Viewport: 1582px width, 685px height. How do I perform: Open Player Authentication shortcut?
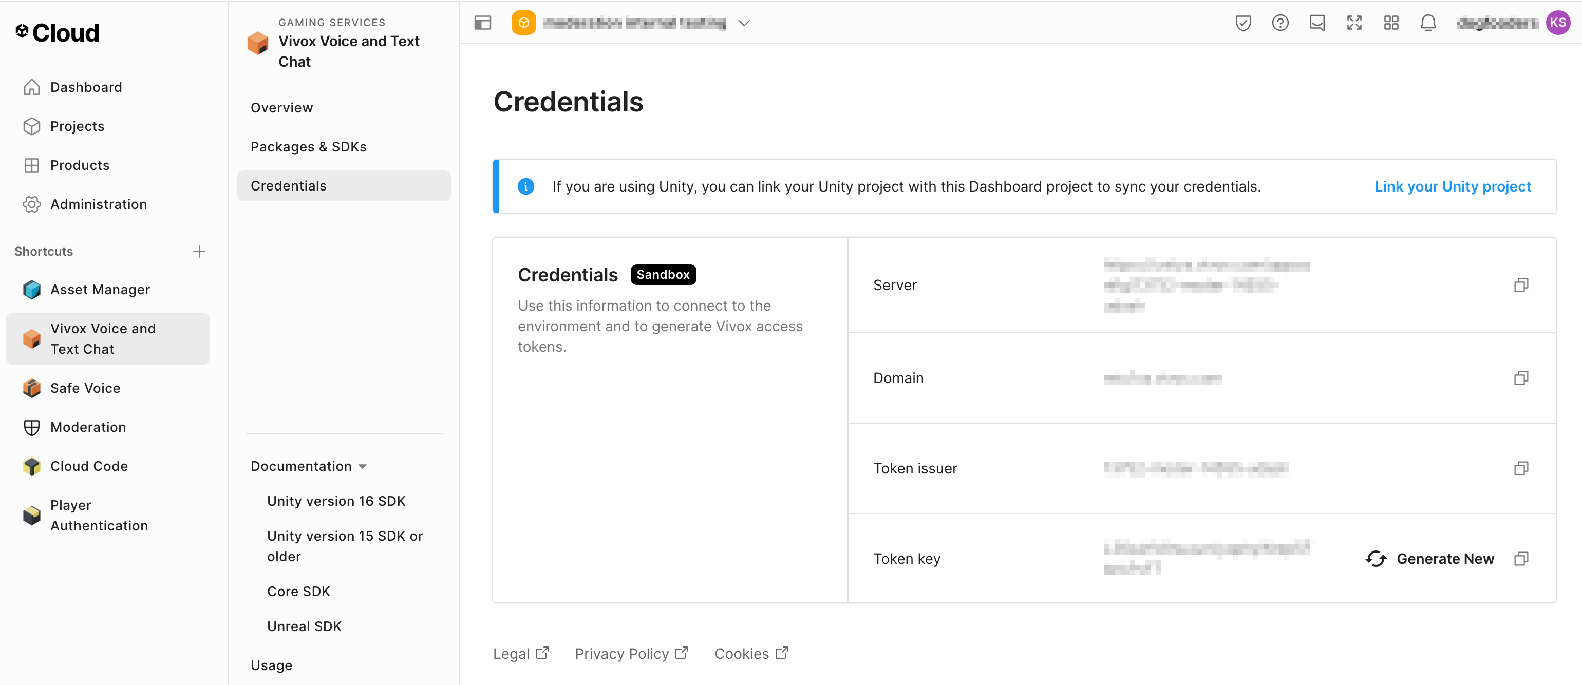coord(99,515)
